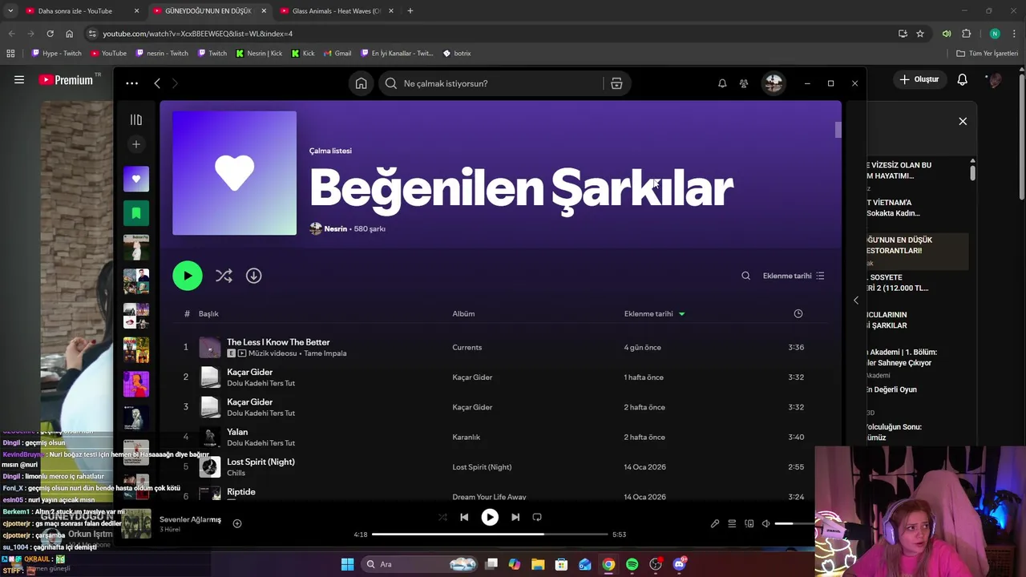Play the Beğenilen Şarkılar playlist with green button

pyautogui.click(x=188, y=276)
